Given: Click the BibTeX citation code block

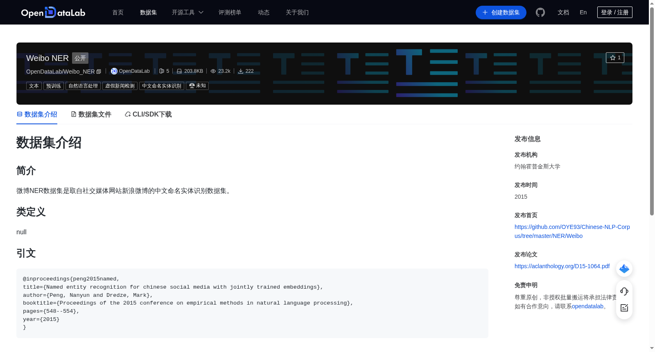Looking at the screenshot, I should coord(252,303).
